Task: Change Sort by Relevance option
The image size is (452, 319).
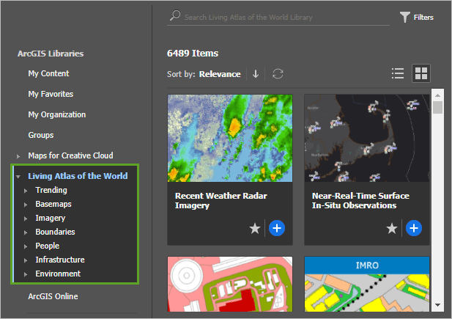Action: tap(220, 74)
